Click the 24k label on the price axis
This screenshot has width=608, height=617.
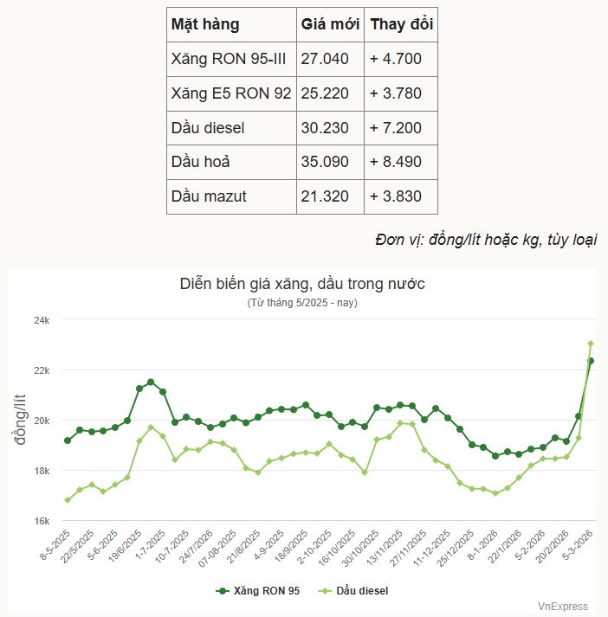click(42, 320)
